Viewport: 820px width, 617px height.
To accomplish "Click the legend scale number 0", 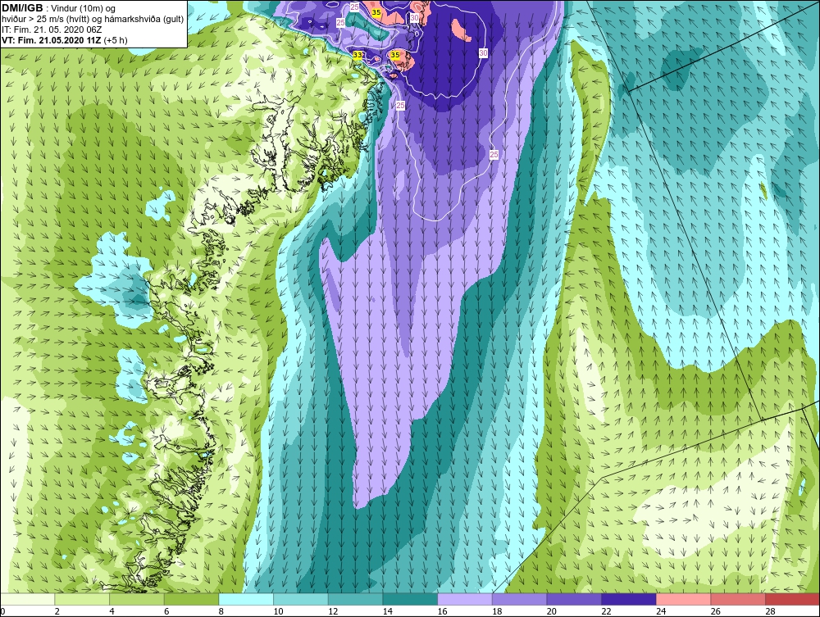I will coord(2,611).
